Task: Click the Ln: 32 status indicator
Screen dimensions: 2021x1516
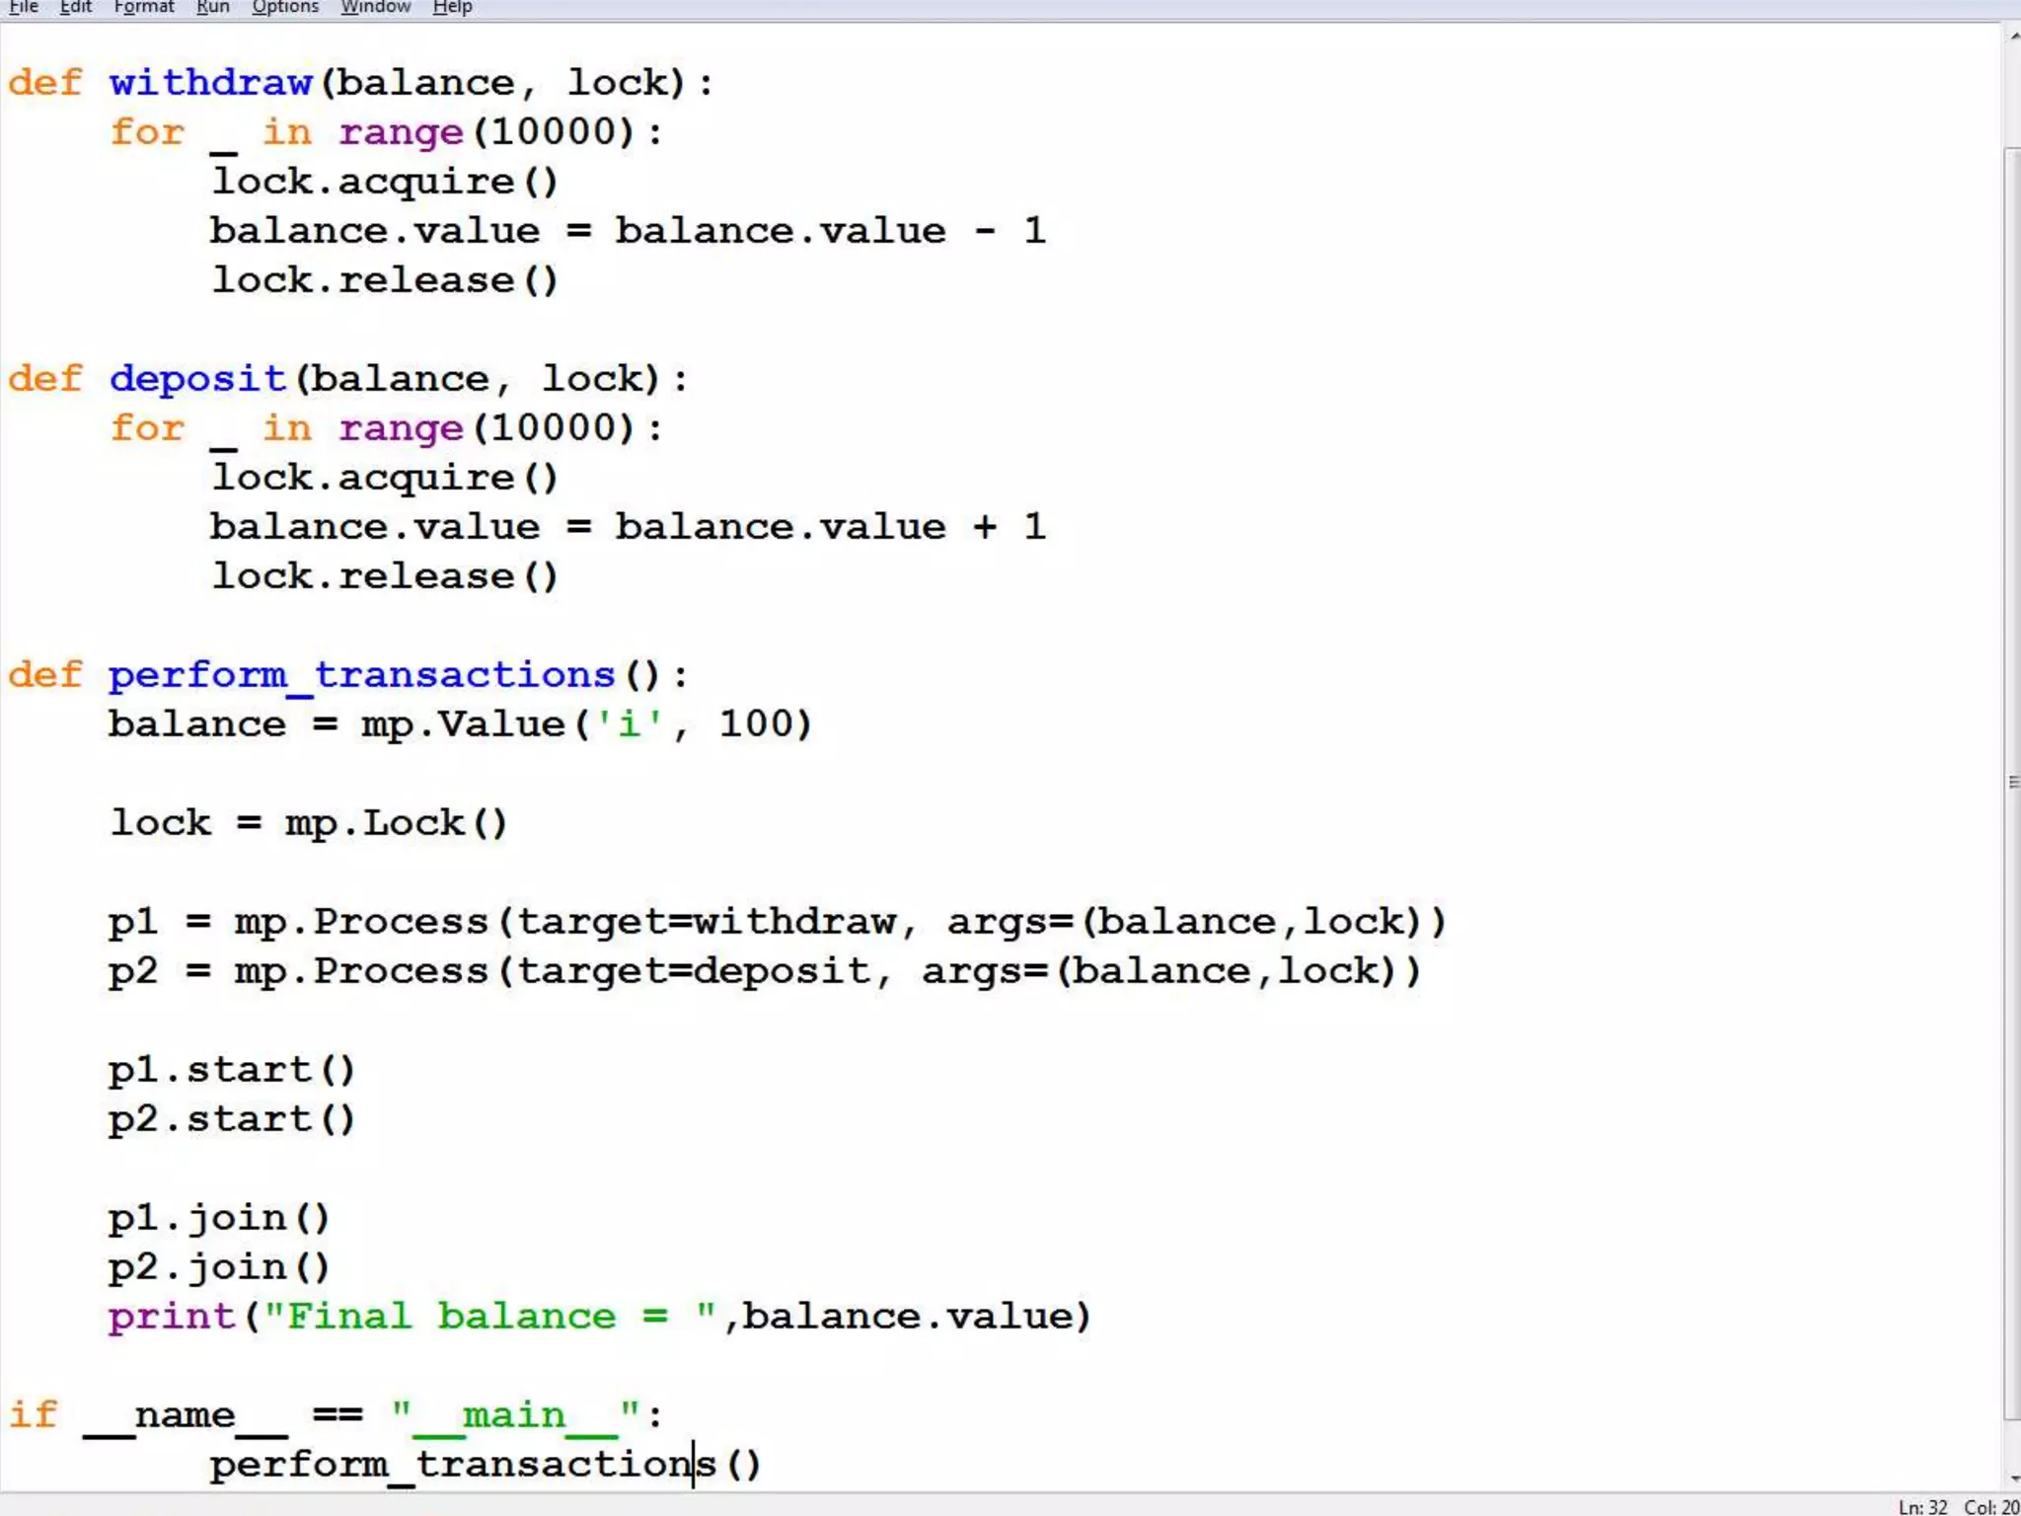Action: click(x=1922, y=1507)
